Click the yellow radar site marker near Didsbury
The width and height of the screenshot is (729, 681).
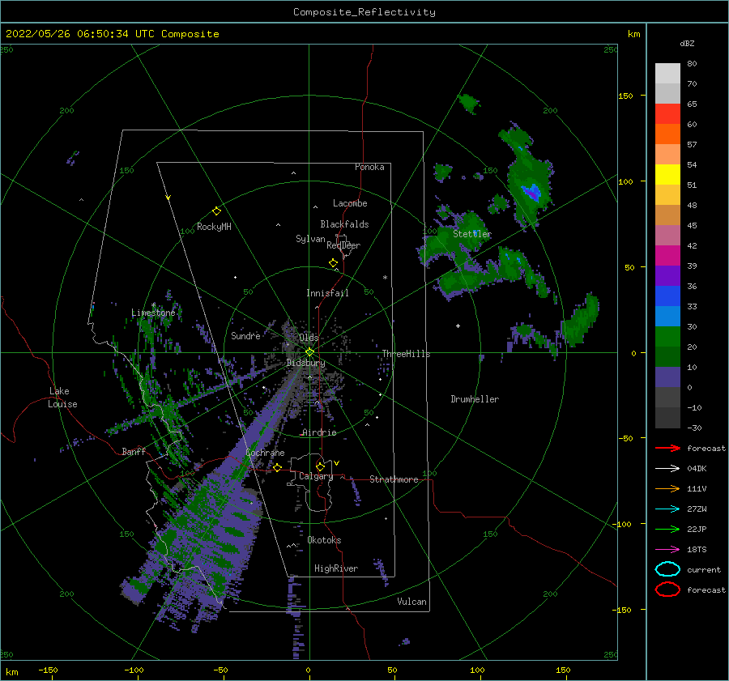pos(309,352)
